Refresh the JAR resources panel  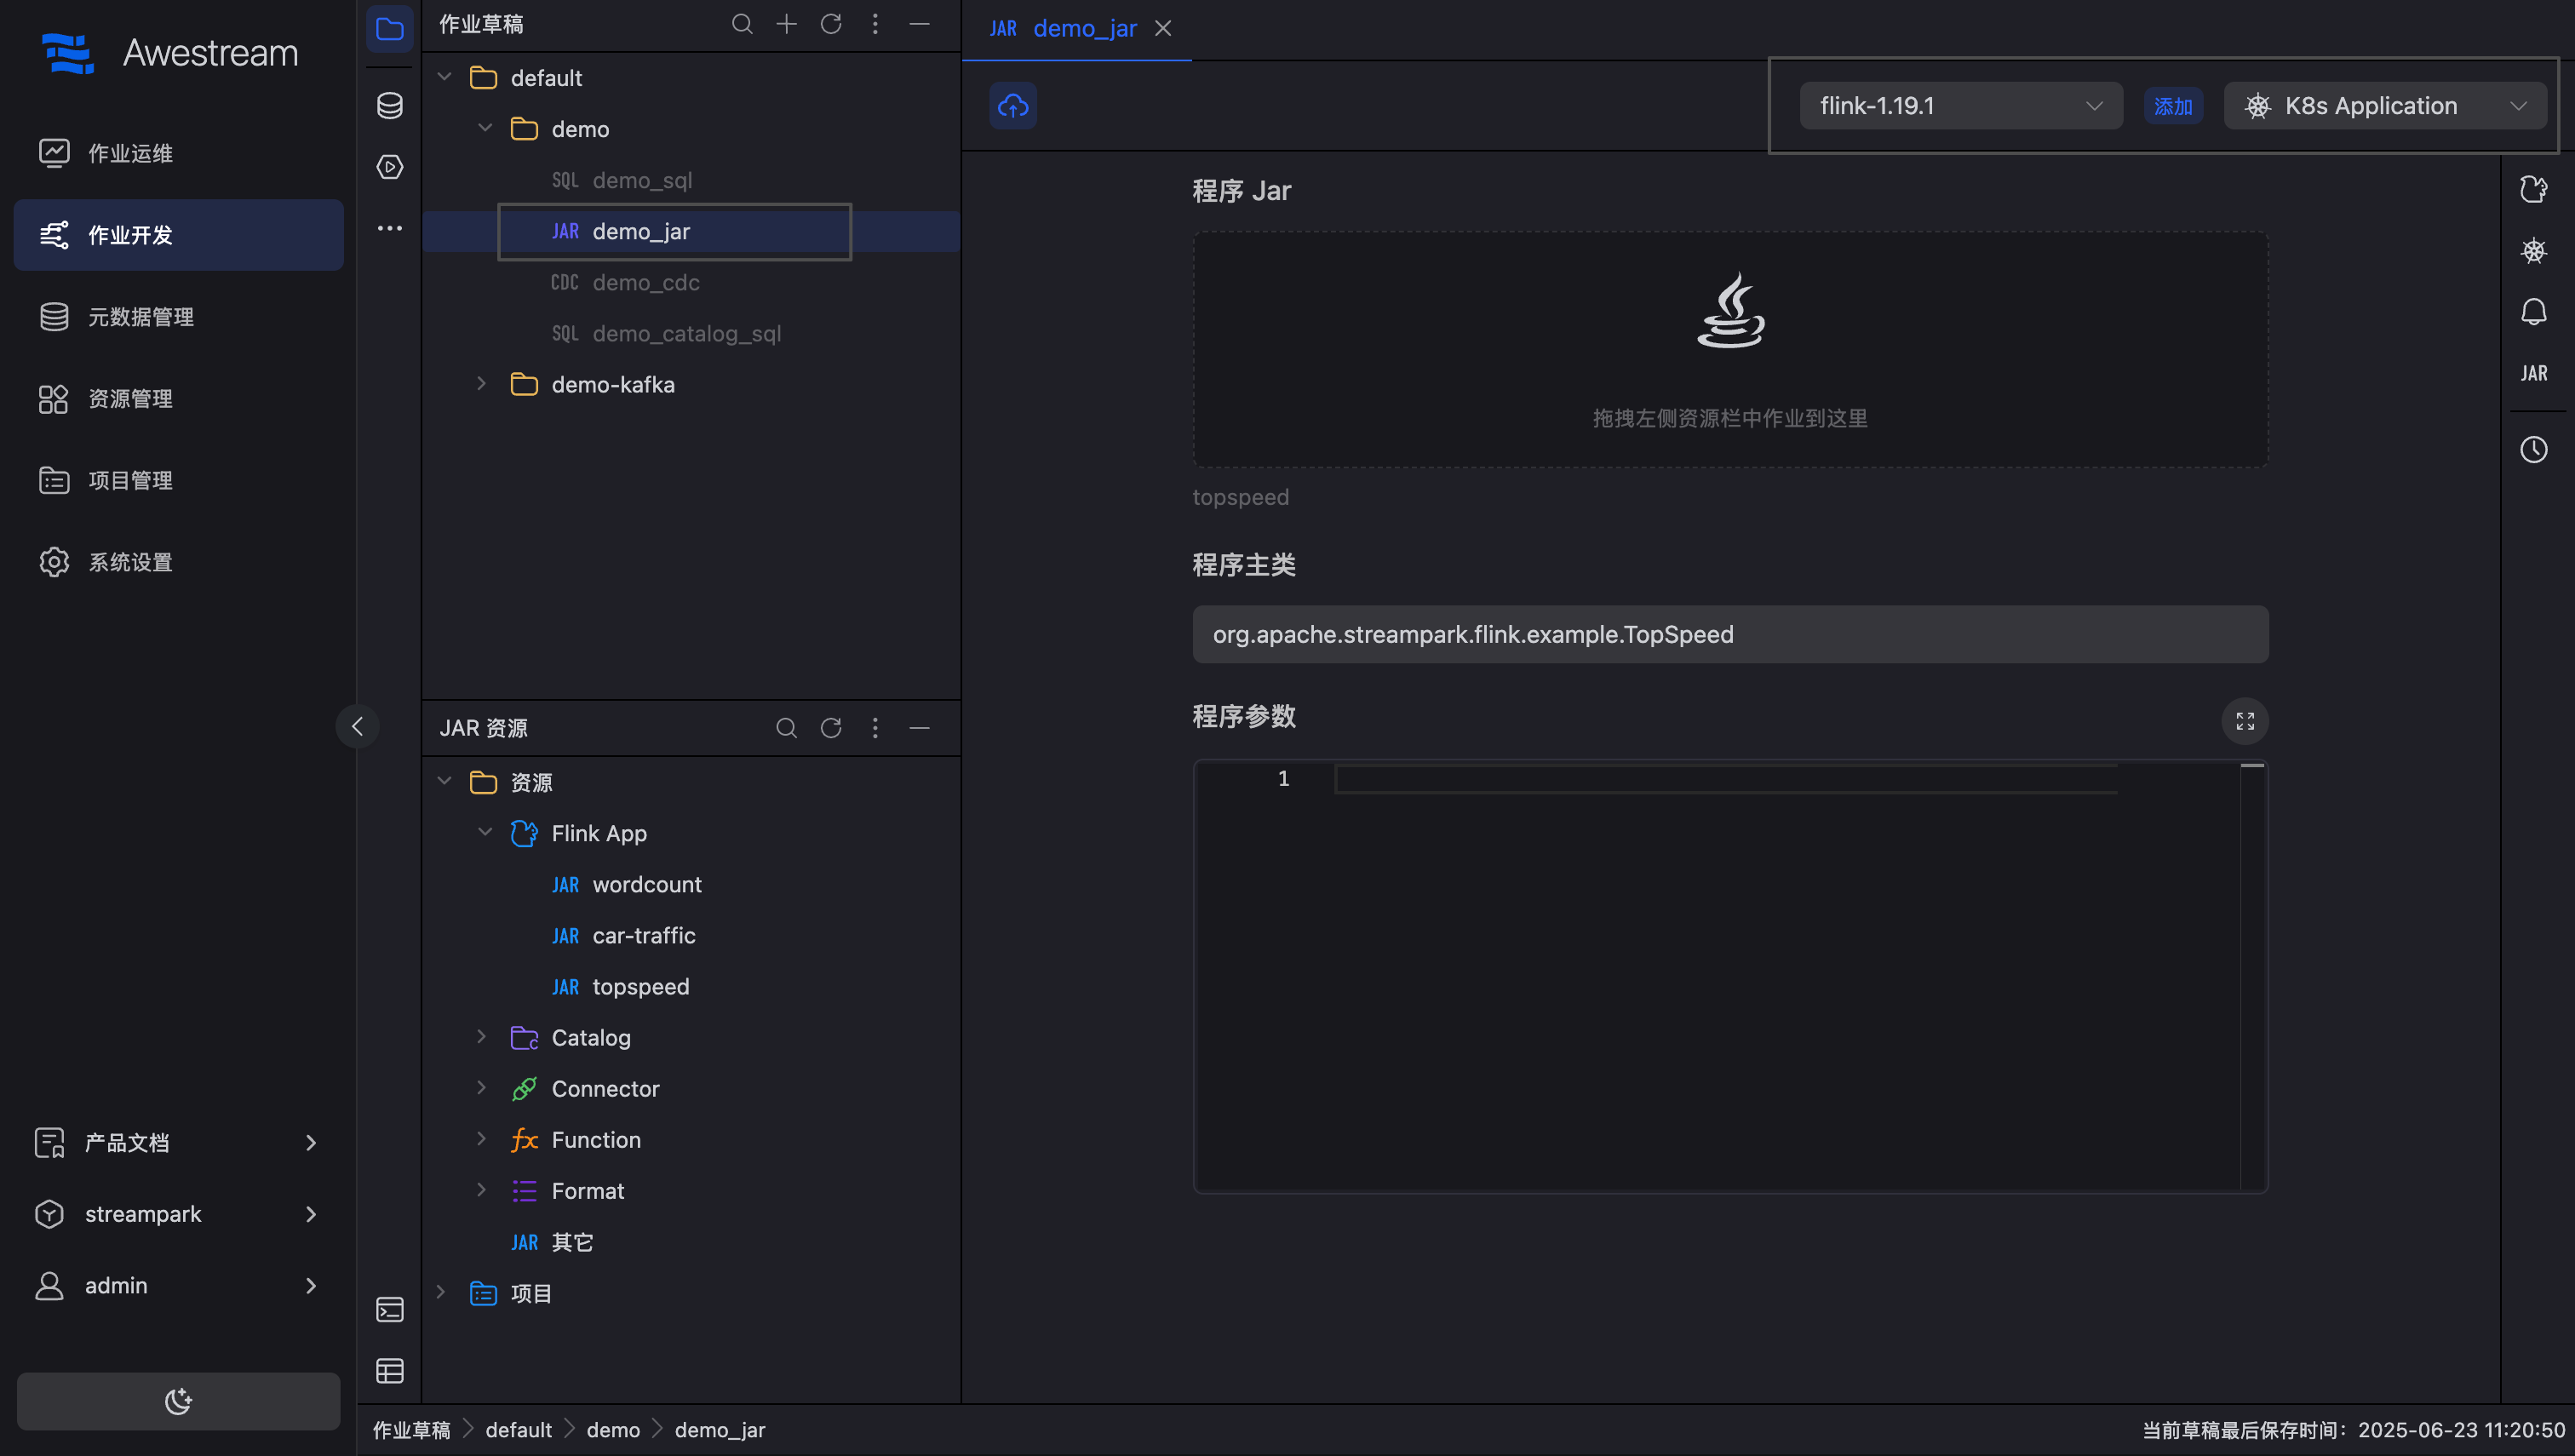click(830, 728)
